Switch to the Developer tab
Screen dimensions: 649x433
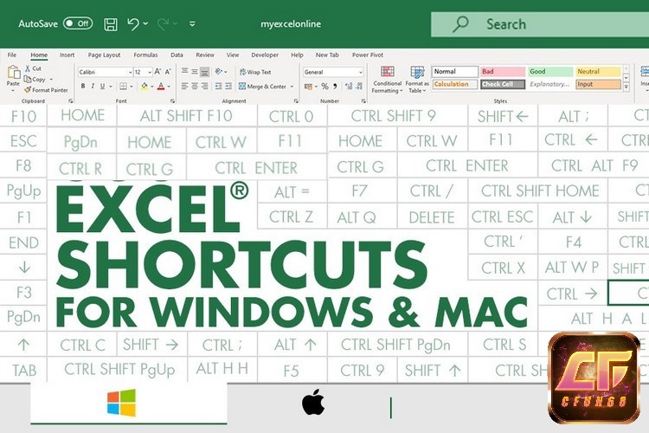pos(265,55)
